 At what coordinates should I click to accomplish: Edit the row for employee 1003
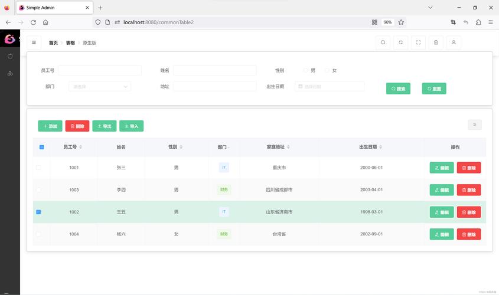point(442,190)
